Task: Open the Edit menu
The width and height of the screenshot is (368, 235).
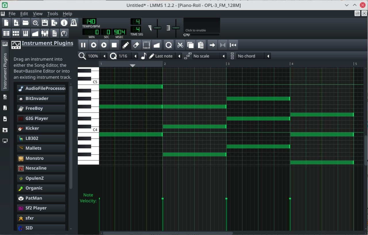Action: pyautogui.click(x=24, y=14)
